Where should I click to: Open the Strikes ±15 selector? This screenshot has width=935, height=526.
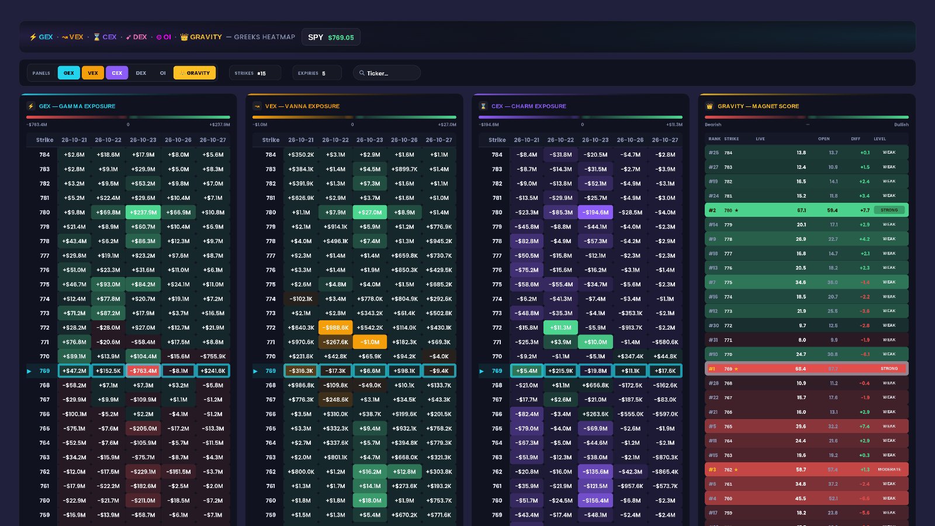pos(255,73)
